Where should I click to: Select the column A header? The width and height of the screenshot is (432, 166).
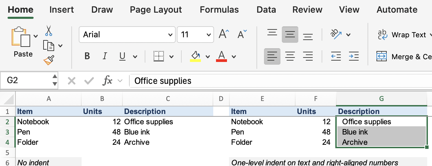click(x=49, y=99)
